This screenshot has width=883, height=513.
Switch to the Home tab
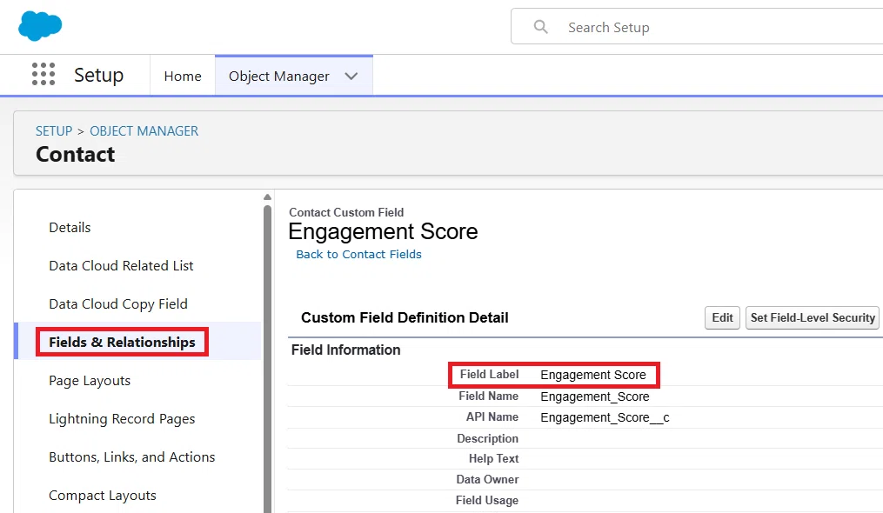[x=183, y=76]
